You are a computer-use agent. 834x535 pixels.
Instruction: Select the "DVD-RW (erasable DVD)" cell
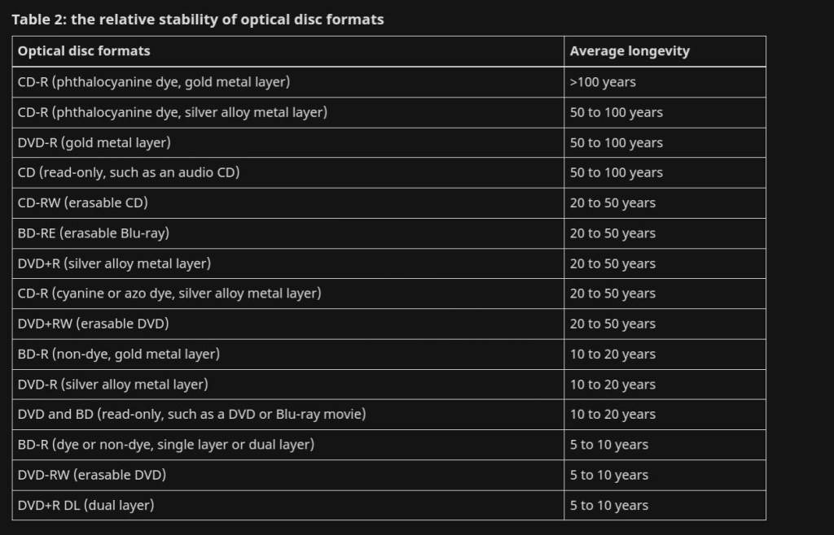[92, 475]
